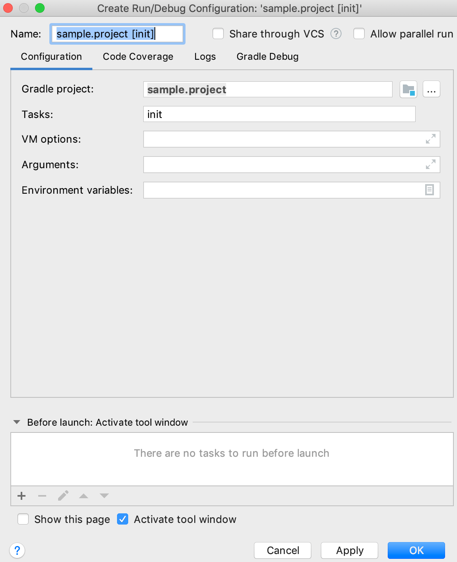Add a before launch task with plus
This screenshot has height=562, width=457.
[x=21, y=496]
